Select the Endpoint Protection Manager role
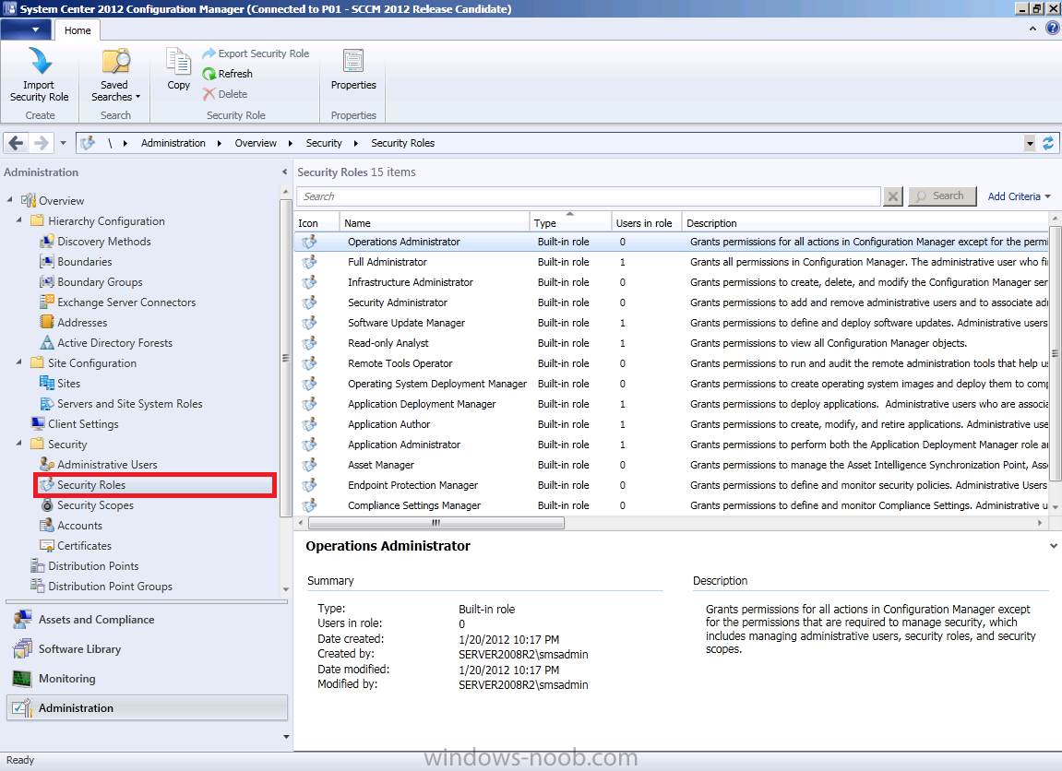1062x771 pixels. coord(671,485)
